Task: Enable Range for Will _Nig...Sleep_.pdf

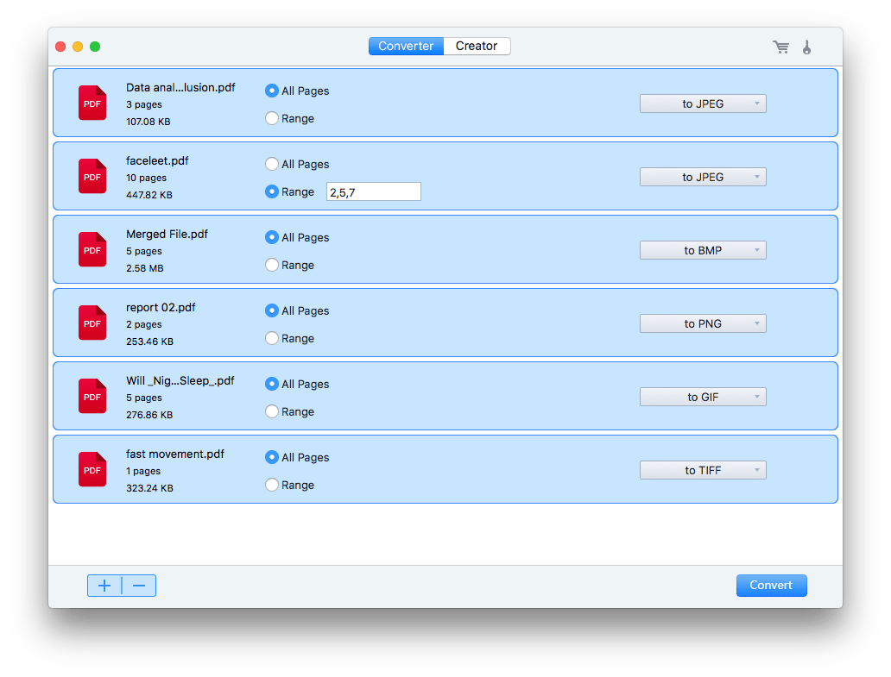Action: pyautogui.click(x=271, y=411)
